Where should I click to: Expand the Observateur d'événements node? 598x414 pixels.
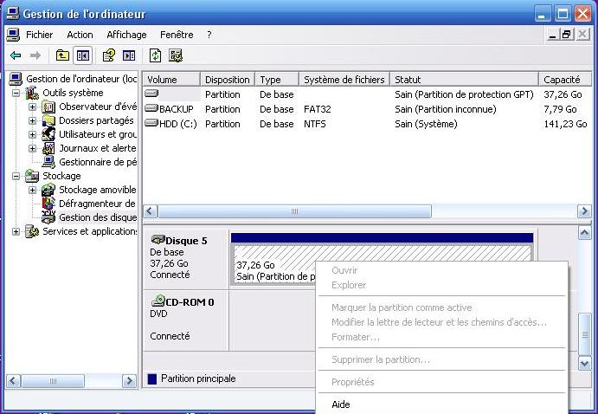(32, 107)
